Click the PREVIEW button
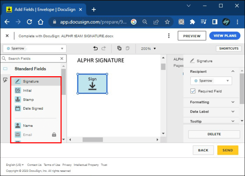The height and width of the screenshot is (176, 245). coord(192,36)
